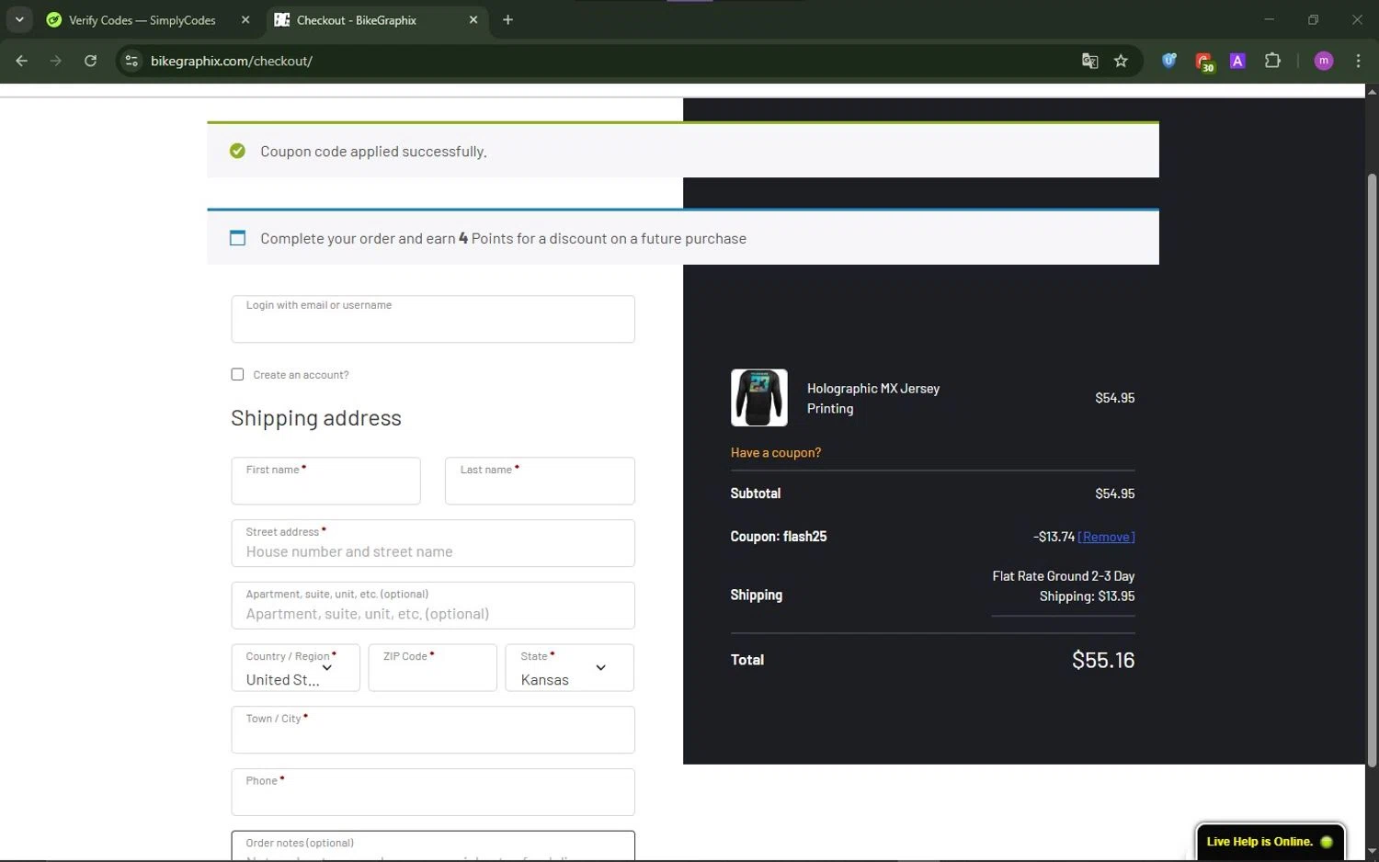Minimize the Chrome window
1379x862 pixels.
coord(1269,19)
